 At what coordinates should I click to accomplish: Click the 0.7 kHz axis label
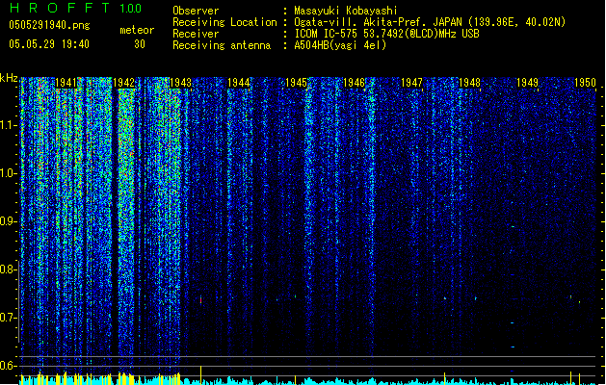point(8,318)
